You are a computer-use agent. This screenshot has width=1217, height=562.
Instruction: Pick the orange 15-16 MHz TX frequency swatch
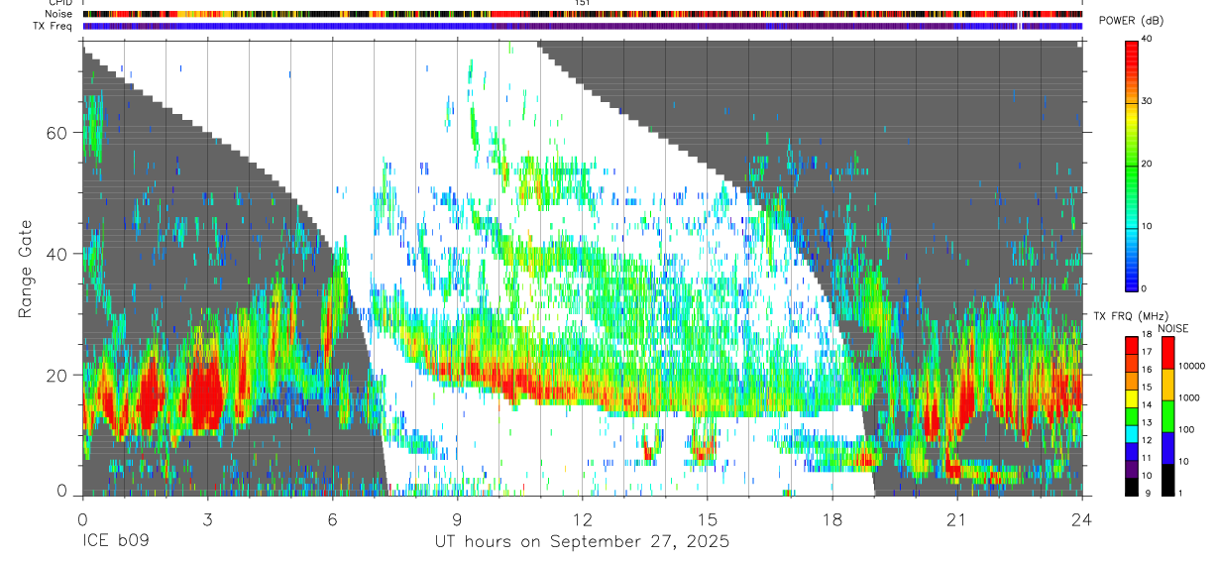[1132, 380]
